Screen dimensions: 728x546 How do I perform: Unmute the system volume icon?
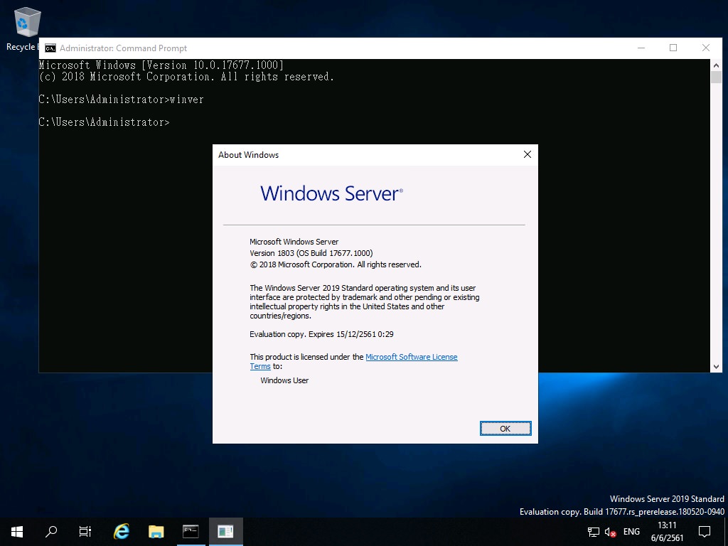pyautogui.click(x=610, y=531)
